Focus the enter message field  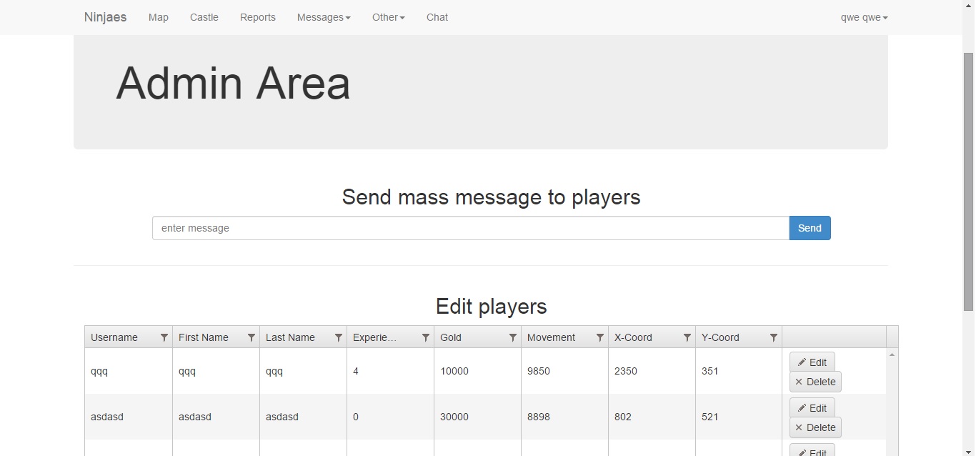[x=471, y=228]
